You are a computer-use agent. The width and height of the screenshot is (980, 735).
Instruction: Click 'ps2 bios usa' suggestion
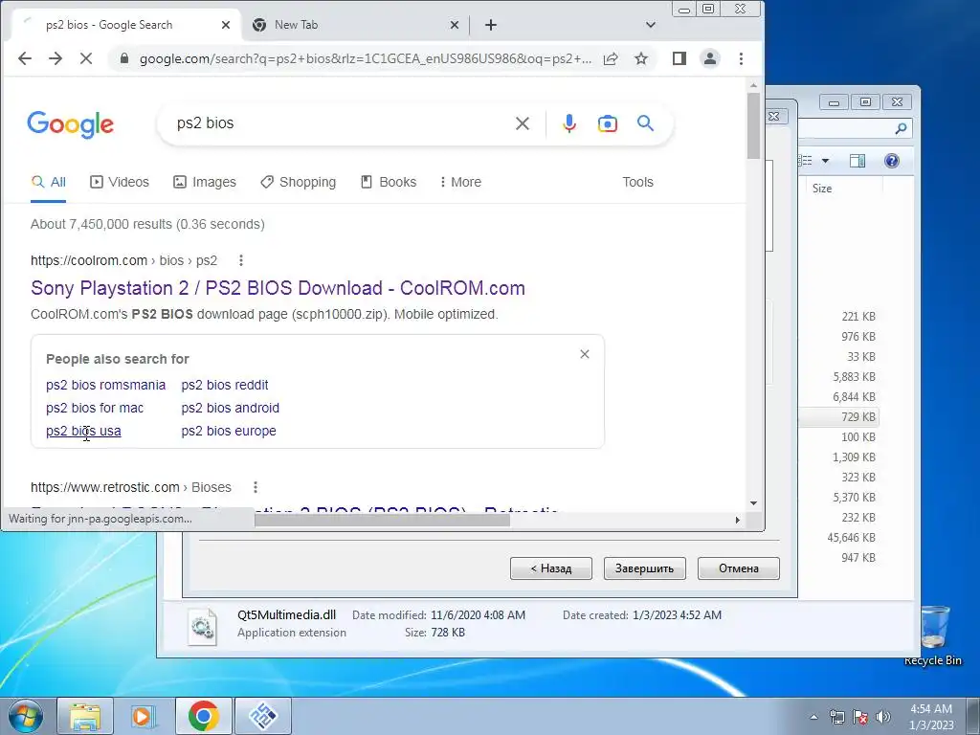(83, 432)
